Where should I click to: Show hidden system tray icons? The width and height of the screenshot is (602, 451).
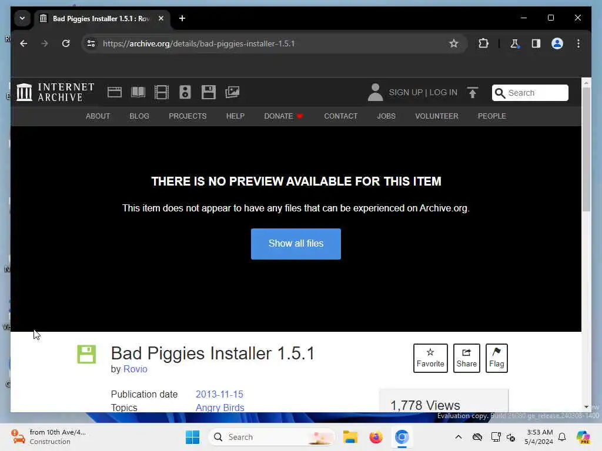click(459, 437)
